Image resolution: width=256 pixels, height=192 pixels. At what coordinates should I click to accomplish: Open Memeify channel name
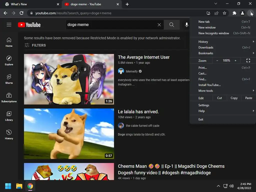[132, 71]
